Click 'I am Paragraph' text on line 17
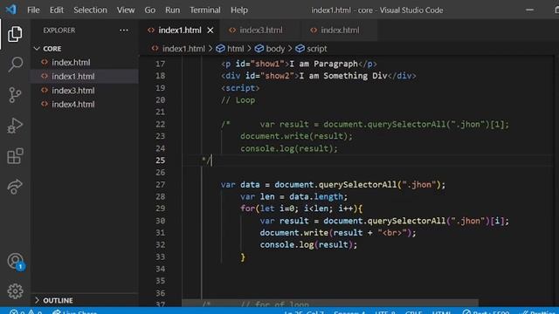This screenshot has height=314, width=559. coord(323,64)
